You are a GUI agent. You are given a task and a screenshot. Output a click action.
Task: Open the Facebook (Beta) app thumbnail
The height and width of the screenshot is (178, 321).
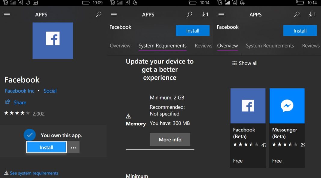(248, 106)
